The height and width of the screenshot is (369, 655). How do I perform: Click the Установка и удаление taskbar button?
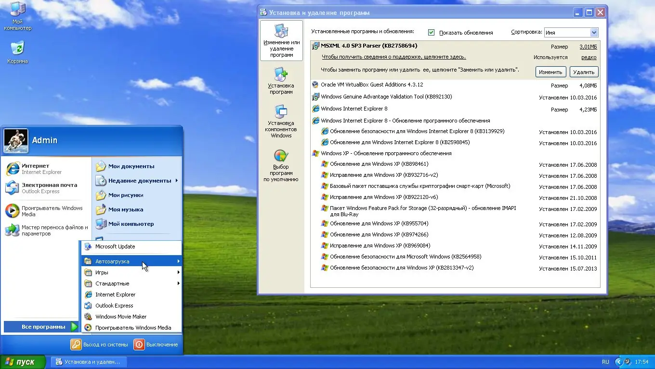tap(89, 362)
